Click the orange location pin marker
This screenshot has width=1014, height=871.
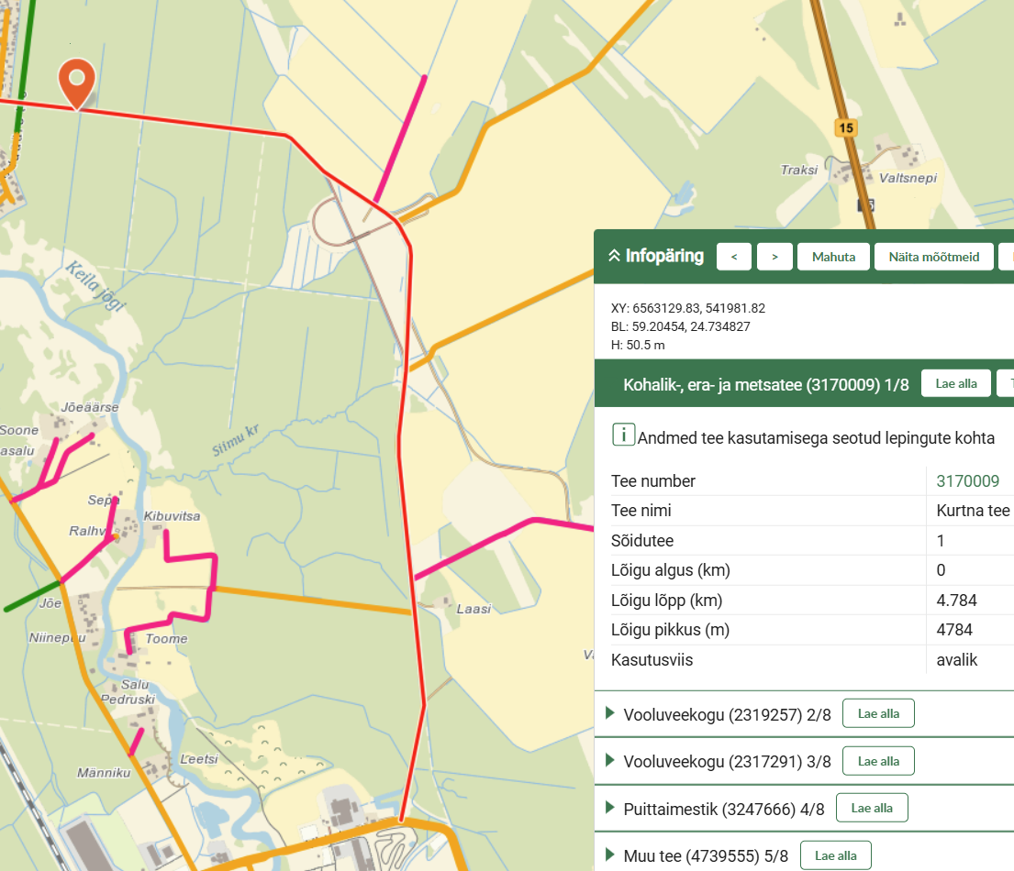click(77, 81)
